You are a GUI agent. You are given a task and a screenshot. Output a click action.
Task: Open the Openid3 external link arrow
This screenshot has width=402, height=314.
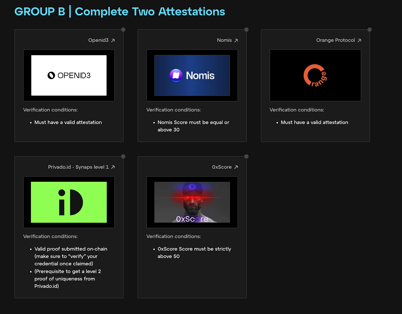(113, 40)
